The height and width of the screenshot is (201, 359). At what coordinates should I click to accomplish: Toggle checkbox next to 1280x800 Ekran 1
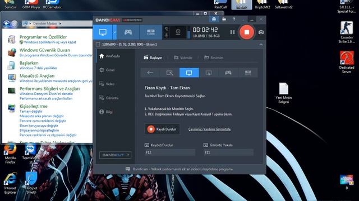click(x=98, y=45)
